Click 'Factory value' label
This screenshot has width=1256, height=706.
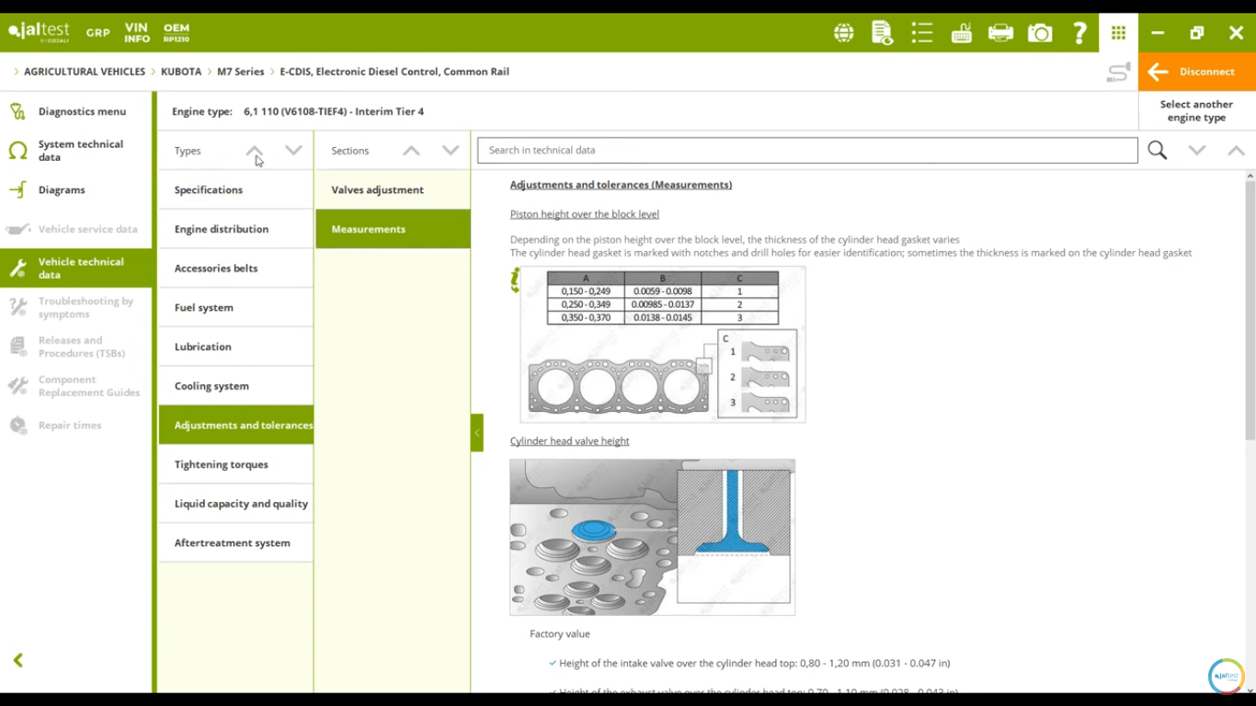560,634
